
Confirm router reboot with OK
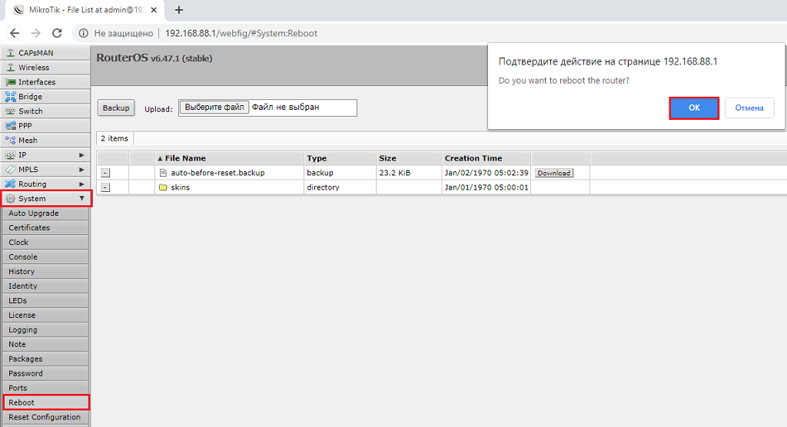[693, 108]
